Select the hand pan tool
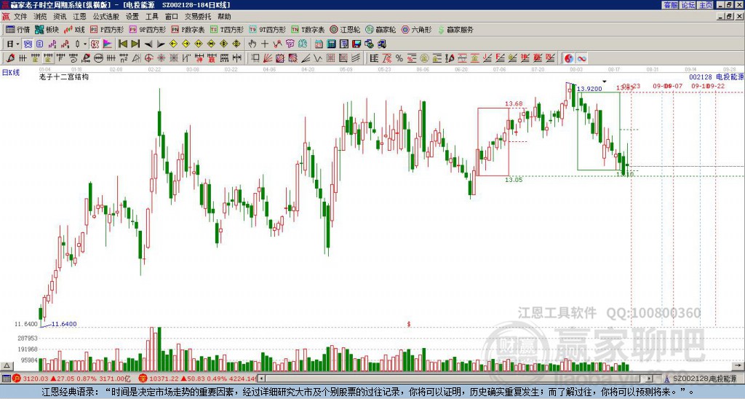 (x=252, y=44)
